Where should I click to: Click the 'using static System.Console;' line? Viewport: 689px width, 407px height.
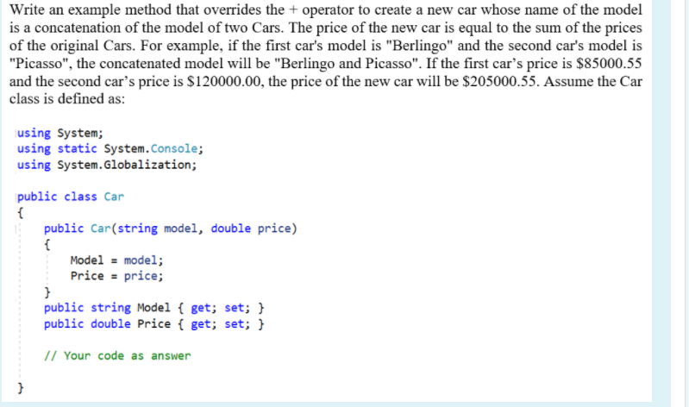(110, 148)
